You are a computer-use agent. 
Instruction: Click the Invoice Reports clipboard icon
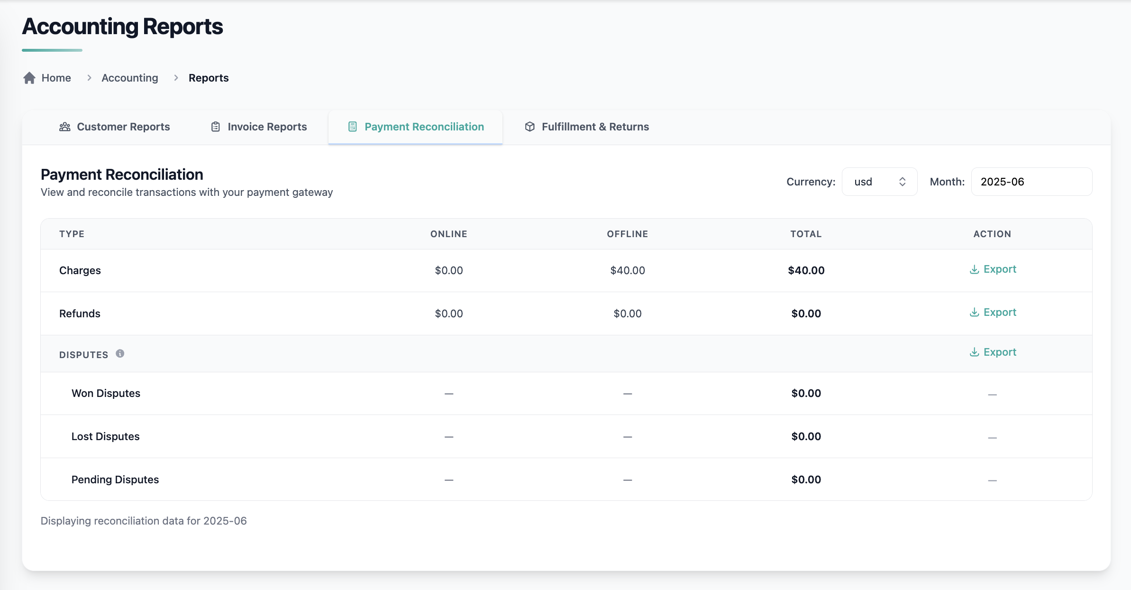pyautogui.click(x=216, y=127)
